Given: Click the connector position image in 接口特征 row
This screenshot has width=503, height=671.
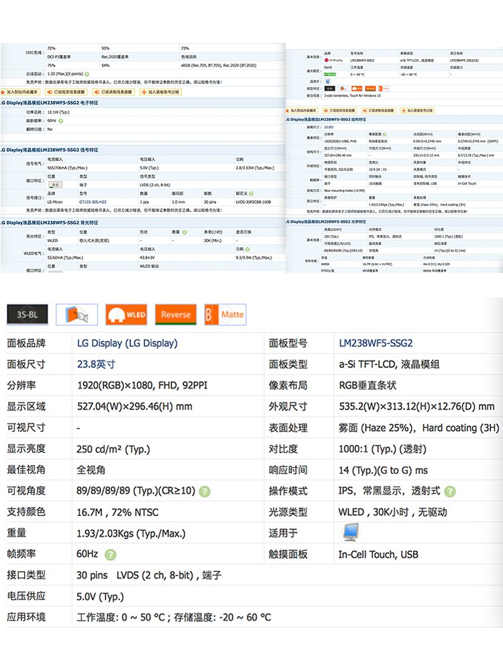Looking at the screenshot, I should 55,185.
